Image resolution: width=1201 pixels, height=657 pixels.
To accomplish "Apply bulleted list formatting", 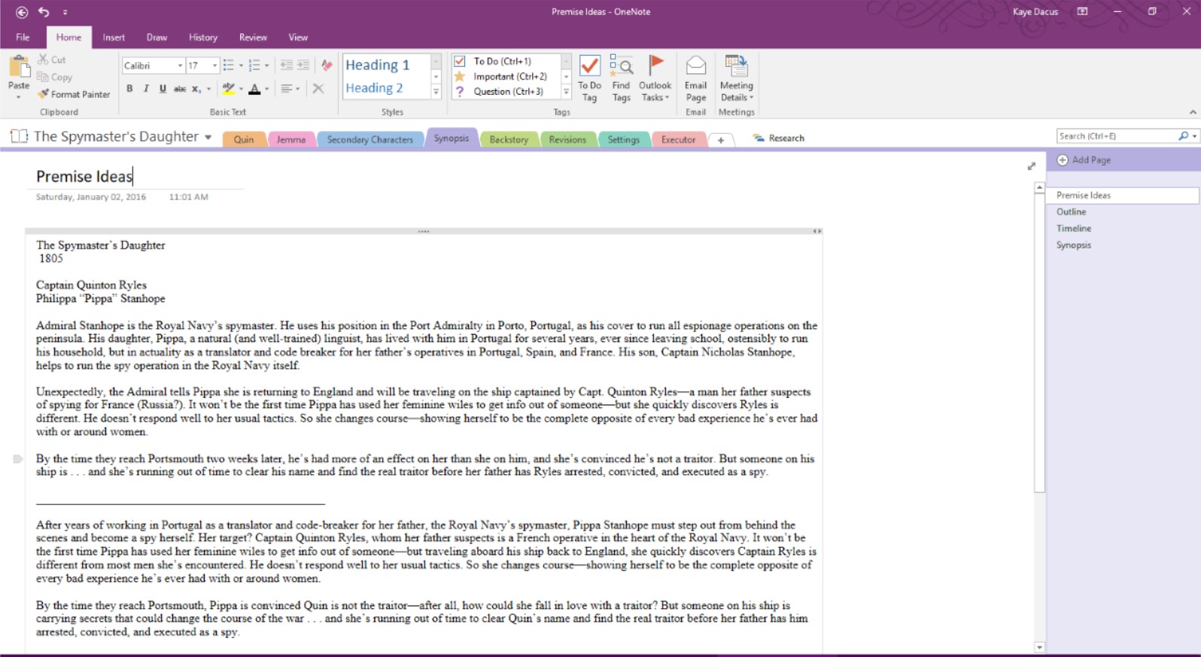I will tap(228, 65).
